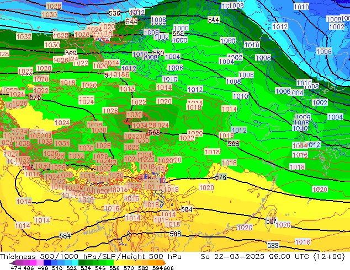This screenshot has height=270, width=350.
Task: Click the '474' legend value
Action: (16, 268)
